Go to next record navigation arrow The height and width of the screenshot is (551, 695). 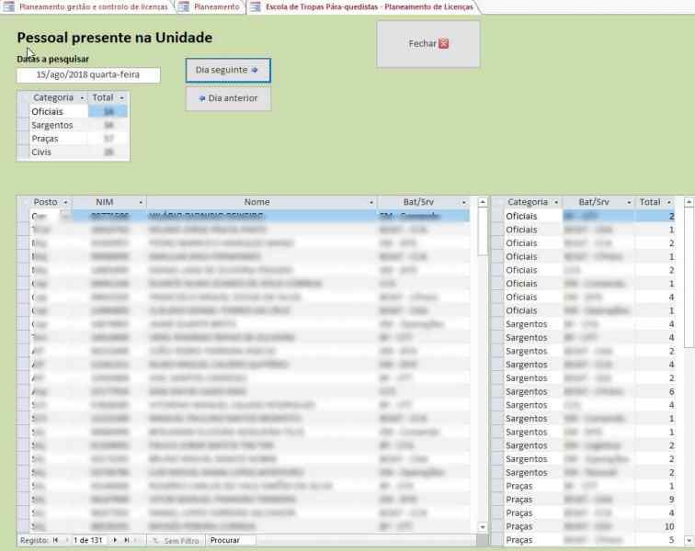tap(116, 540)
